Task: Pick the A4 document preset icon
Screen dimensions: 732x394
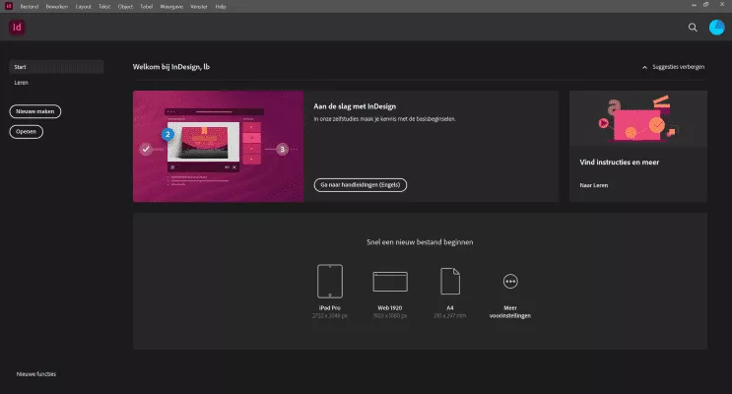Action: click(450, 281)
